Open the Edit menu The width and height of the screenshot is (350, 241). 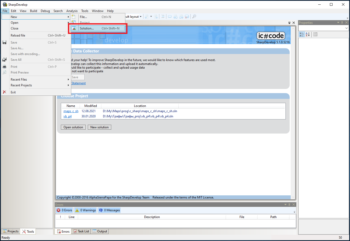[14, 11]
